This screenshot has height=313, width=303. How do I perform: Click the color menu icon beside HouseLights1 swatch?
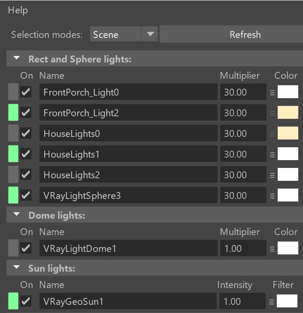(x=272, y=155)
